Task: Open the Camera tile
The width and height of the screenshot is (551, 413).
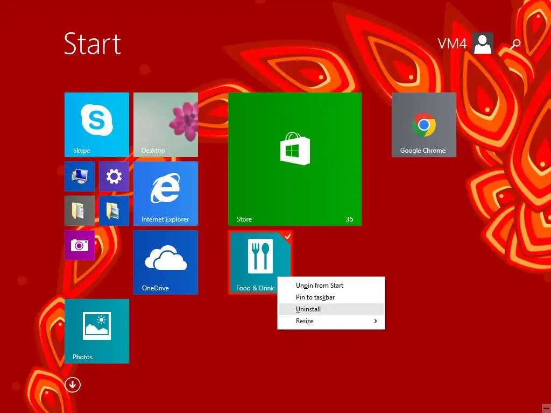Action: (x=80, y=245)
